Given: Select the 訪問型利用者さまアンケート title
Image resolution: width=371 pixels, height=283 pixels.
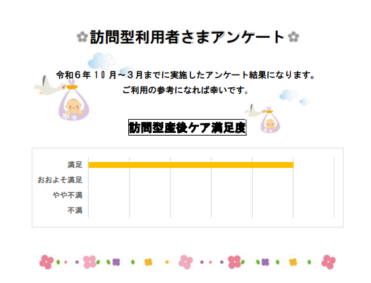Looking at the screenshot, I should (x=187, y=37).
